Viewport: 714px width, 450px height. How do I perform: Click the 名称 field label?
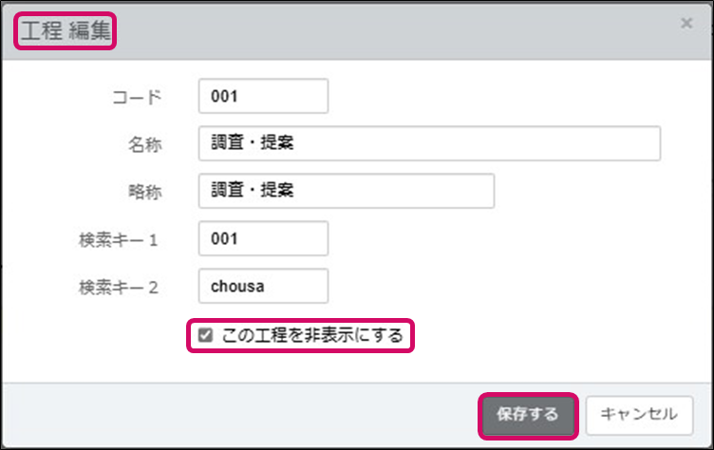tap(145, 144)
